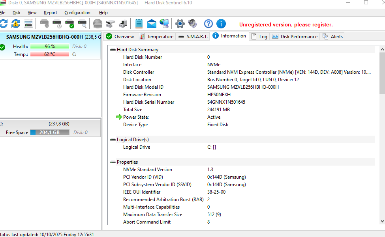Open help with the question mark icon
This screenshot has height=237, width=385.
tap(208, 24)
